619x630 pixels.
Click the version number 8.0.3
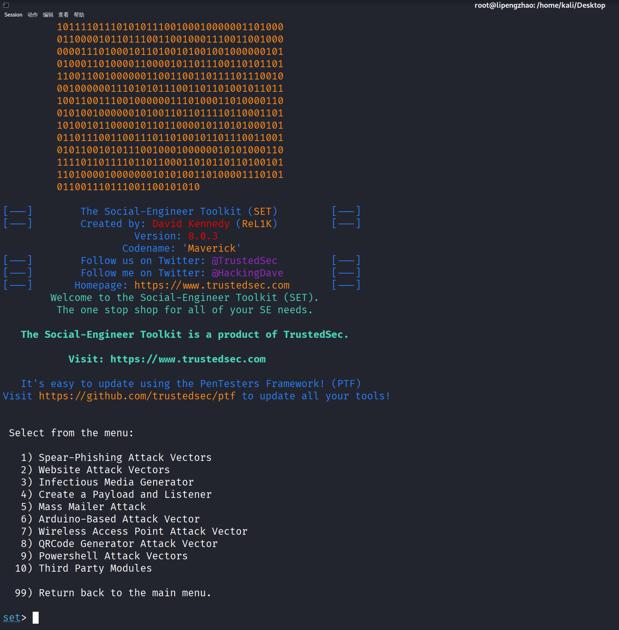click(203, 236)
